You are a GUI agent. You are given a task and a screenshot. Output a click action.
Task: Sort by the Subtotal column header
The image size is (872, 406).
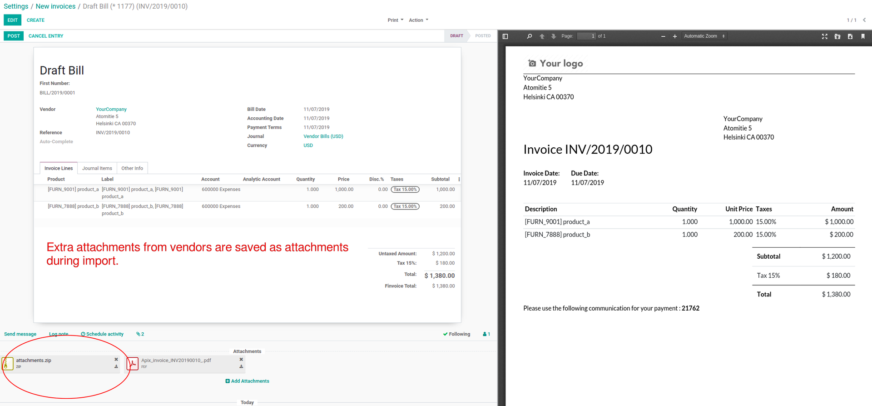[440, 179]
